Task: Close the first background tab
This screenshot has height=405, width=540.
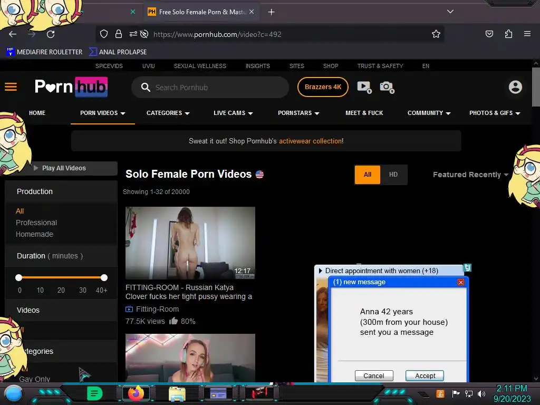Action: pos(132,12)
